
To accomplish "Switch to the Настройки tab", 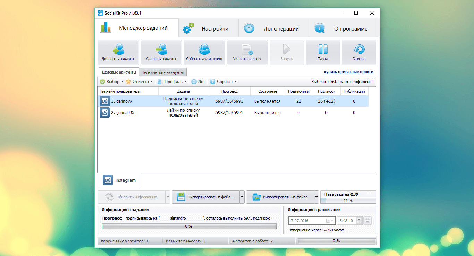I will (x=209, y=29).
